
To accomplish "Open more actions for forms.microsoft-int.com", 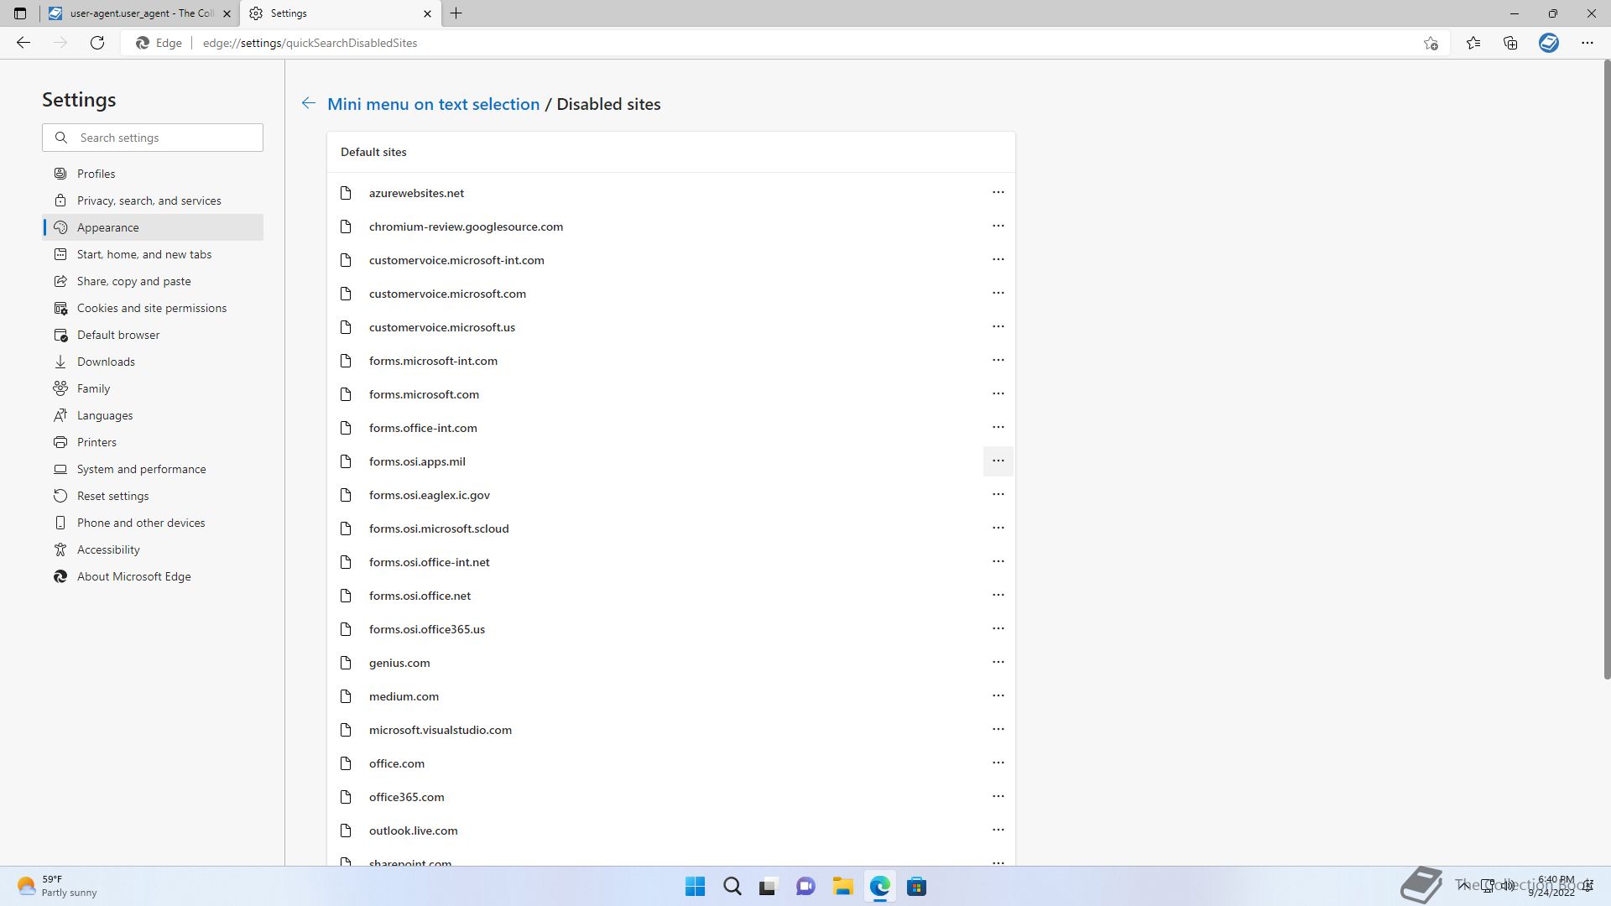I will click(998, 360).
